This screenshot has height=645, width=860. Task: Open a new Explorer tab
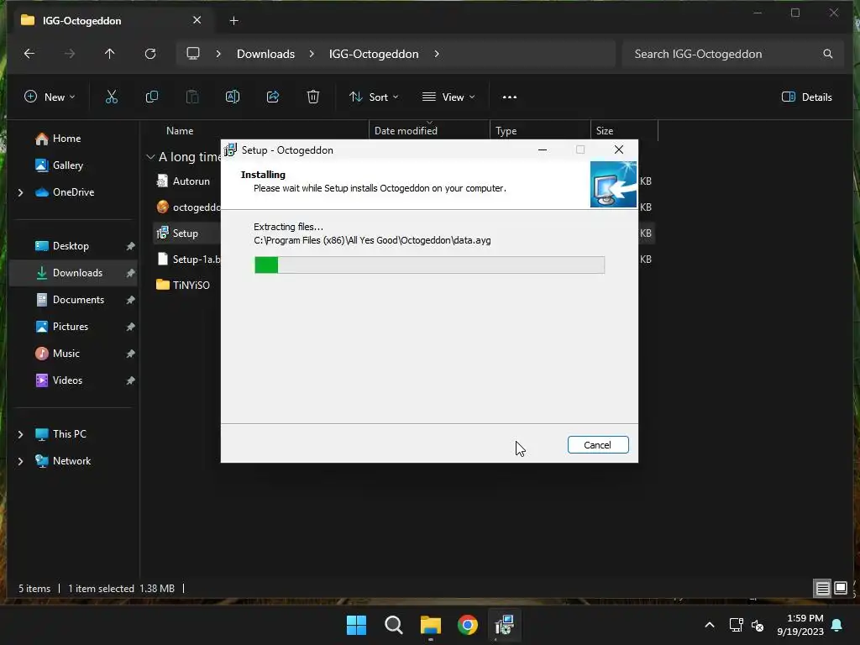[234, 21]
